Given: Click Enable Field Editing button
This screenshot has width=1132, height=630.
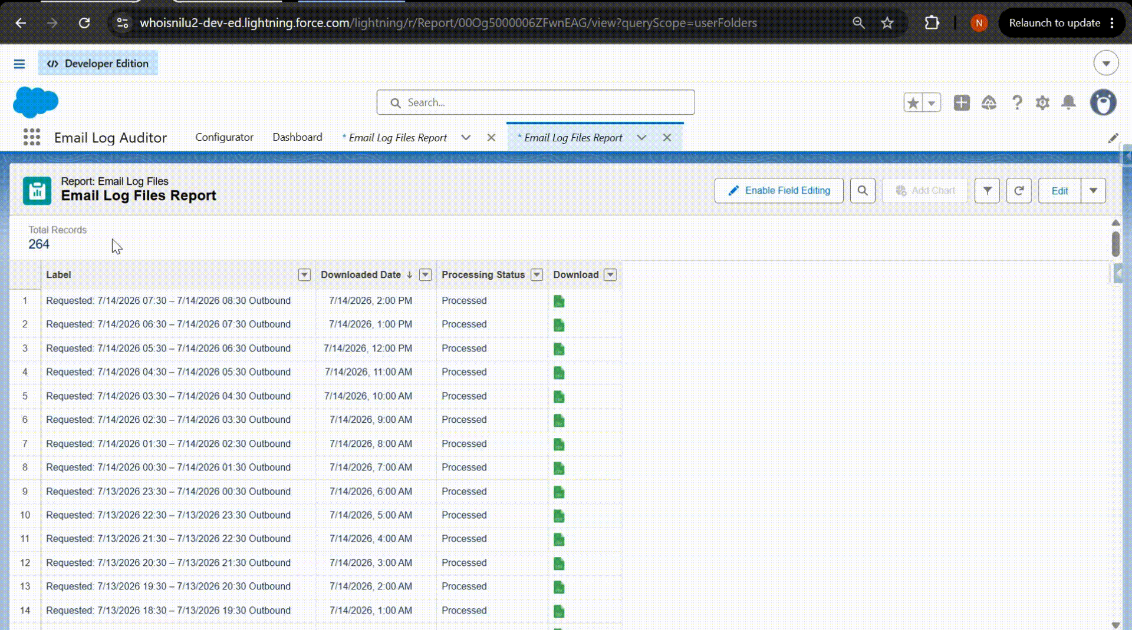Looking at the screenshot, I should tap(779, 191).
